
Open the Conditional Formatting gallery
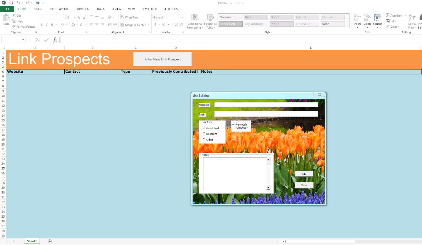pyautogui.click(x=195, y=22)
